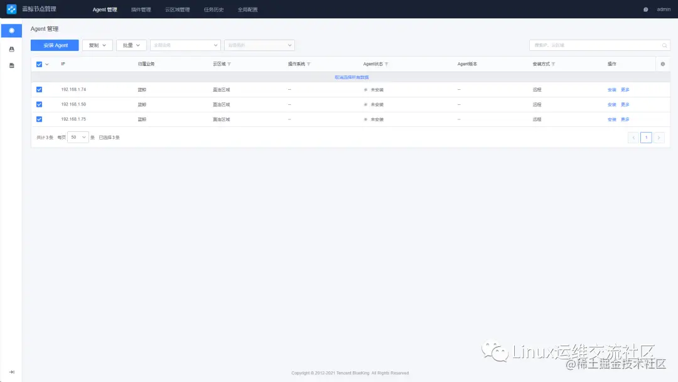Click the 归属业务 column header
Viewport: 678px width, 382px height.
point(146,64)
